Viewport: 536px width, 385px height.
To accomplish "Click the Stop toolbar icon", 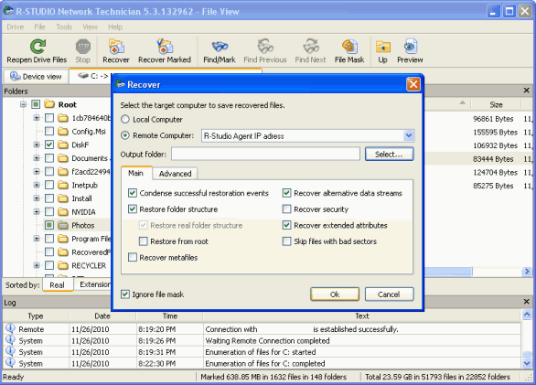I will pyautogui.click(x=82, y=46).
